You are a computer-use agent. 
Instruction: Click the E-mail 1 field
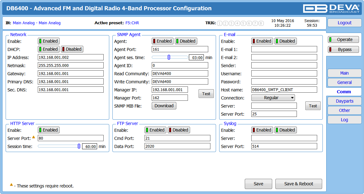click(284, 49)
